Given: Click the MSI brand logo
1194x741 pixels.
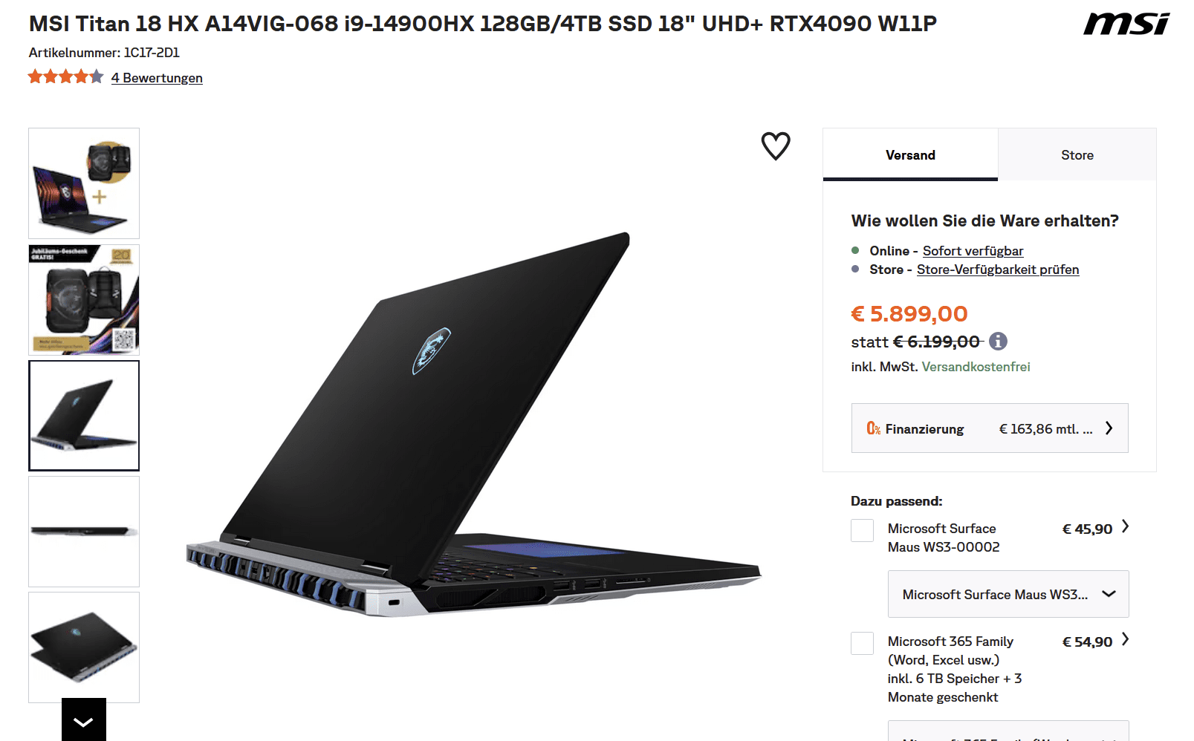Looking at the screenshot, I should 1126,24.
